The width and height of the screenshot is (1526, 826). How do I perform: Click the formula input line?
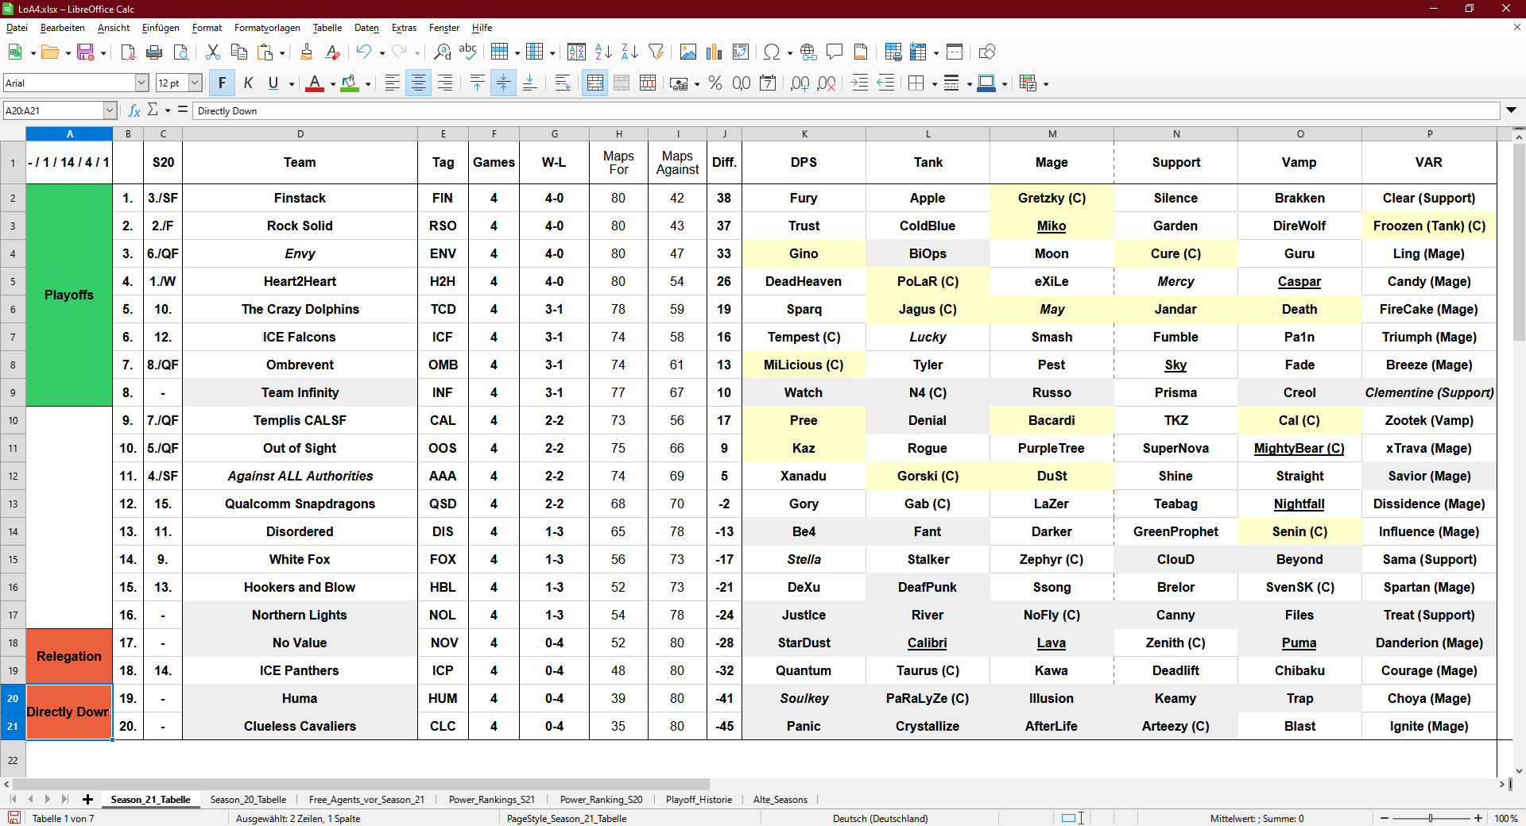click(846, 110)
